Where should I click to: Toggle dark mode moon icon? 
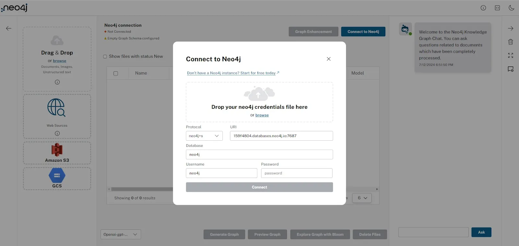click(512, 8)
